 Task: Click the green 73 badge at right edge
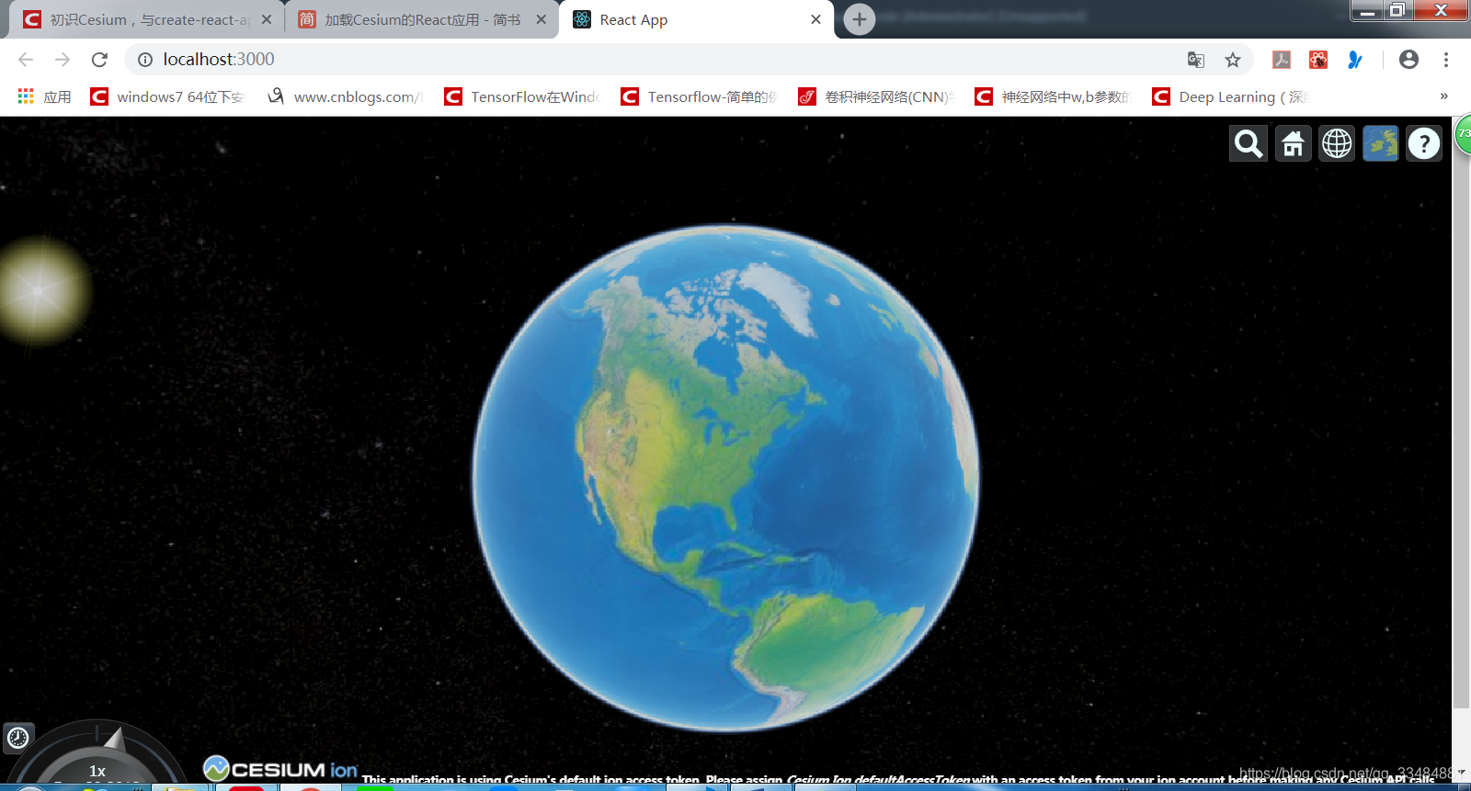tap(1463, 135)
